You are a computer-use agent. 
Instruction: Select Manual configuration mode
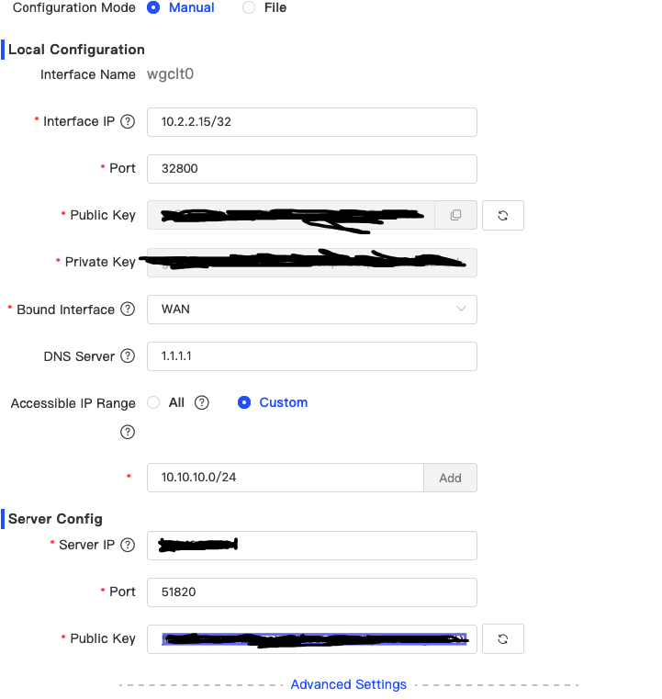click(153, 7)
